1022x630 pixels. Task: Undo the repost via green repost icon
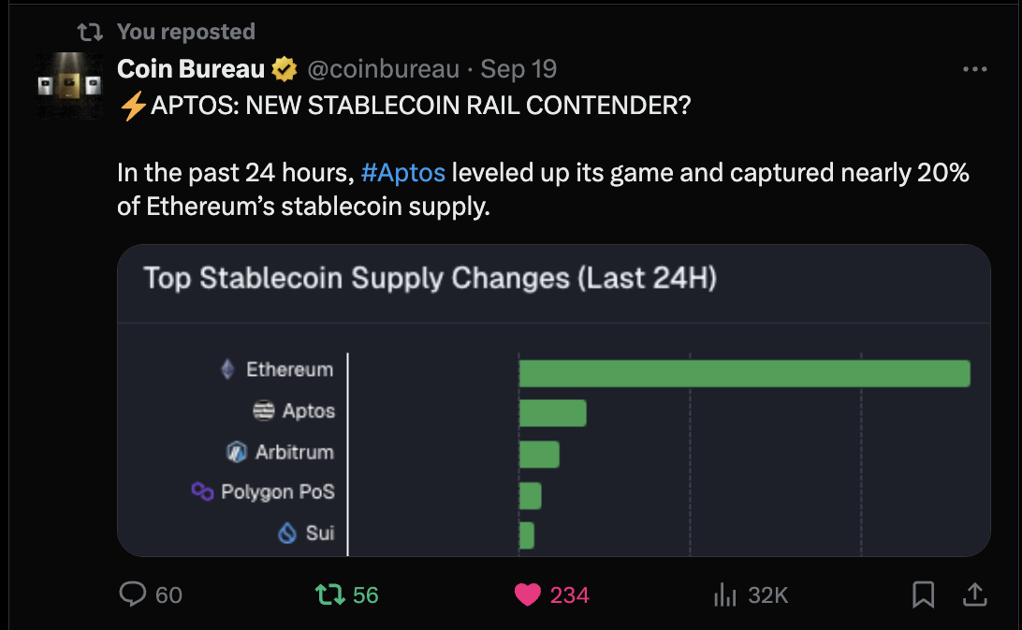coord(328,594)
